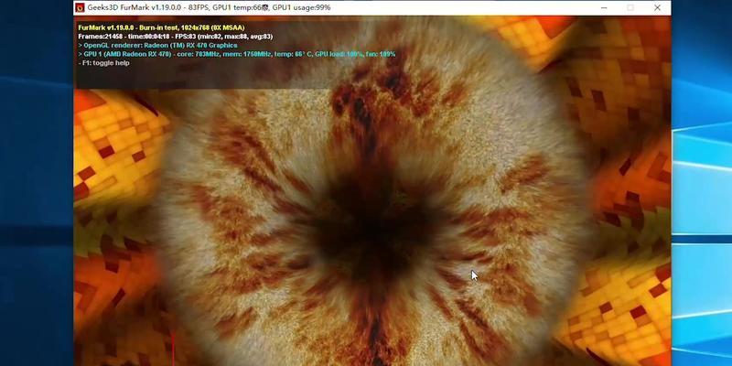
Task: Click the 'FurMark v1.19.0.0 - Burn-in test' line
Action: point(161,27)
